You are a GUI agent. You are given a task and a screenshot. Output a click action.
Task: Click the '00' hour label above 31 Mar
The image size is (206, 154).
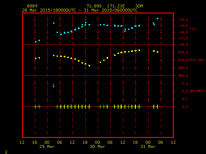tap(148, 142)
